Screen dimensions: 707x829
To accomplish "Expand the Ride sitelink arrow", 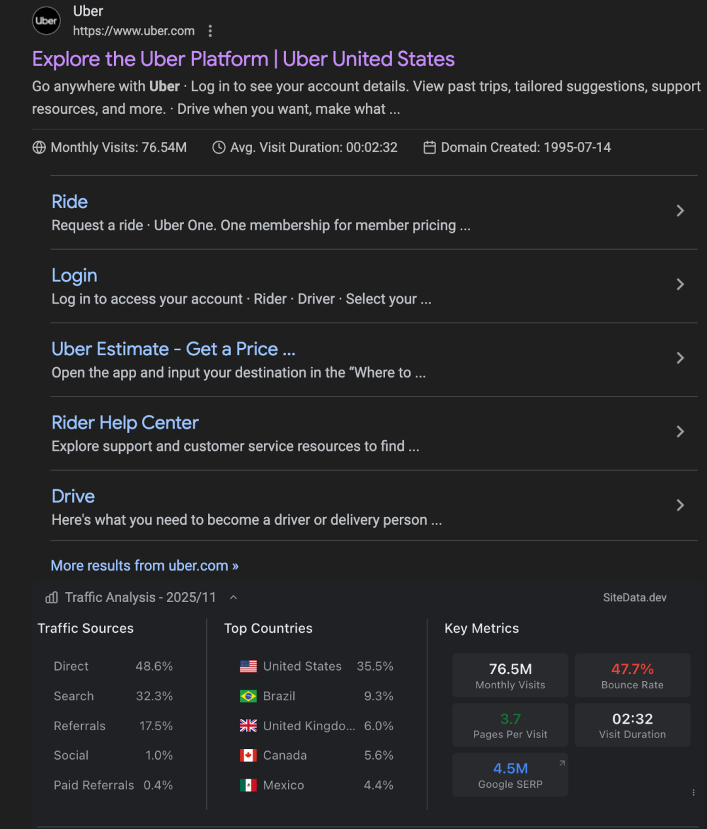I will (680, 211).
